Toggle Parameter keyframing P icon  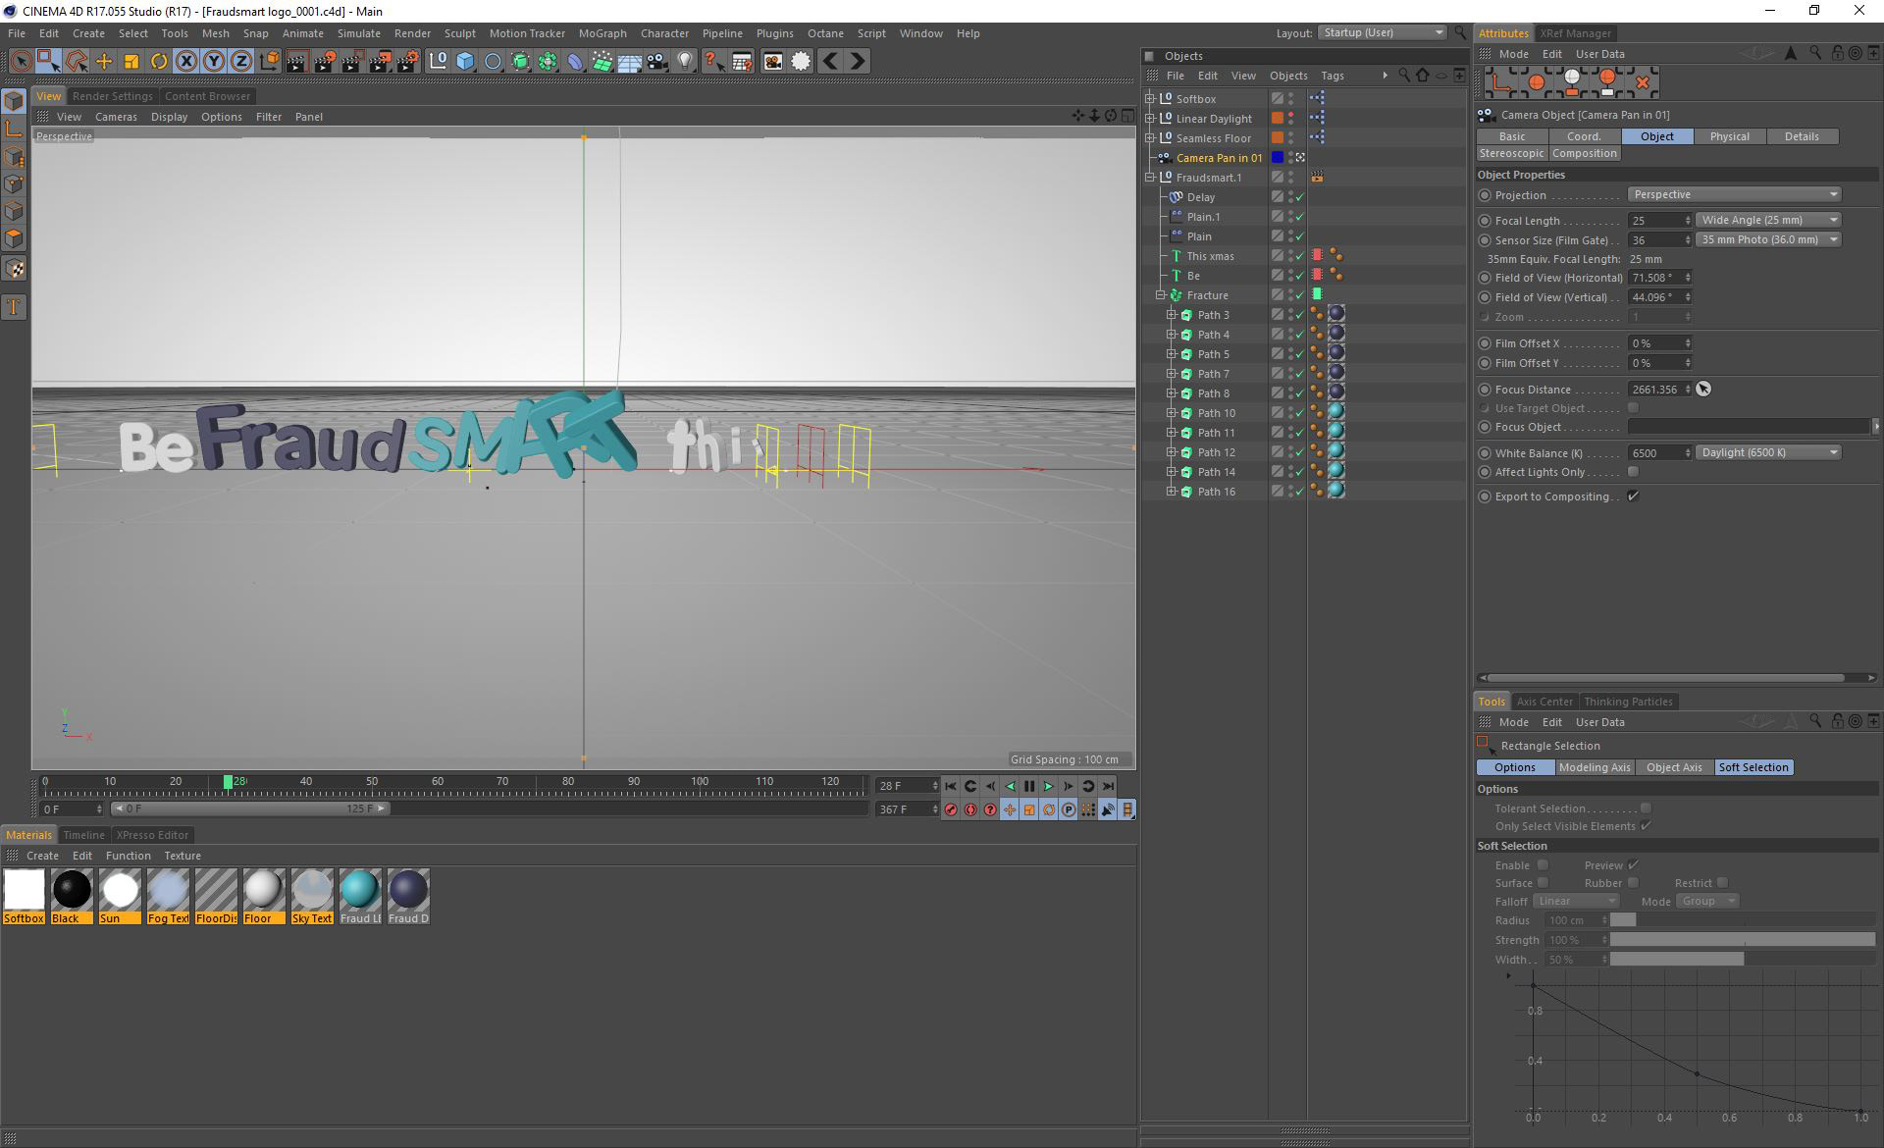point(1069,809)
